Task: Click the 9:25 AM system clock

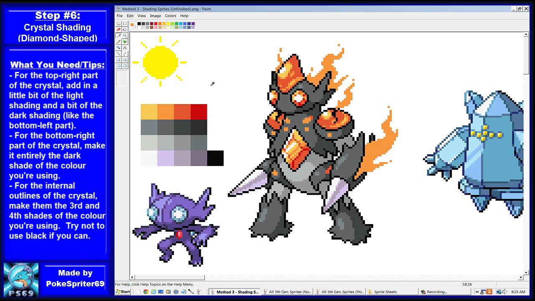Action: coord(518,292)
